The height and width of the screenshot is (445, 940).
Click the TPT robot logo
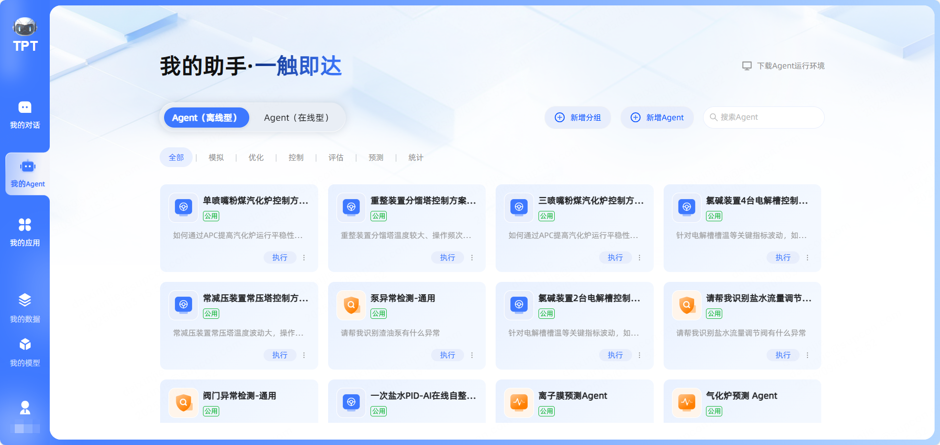tap(25, 34)
